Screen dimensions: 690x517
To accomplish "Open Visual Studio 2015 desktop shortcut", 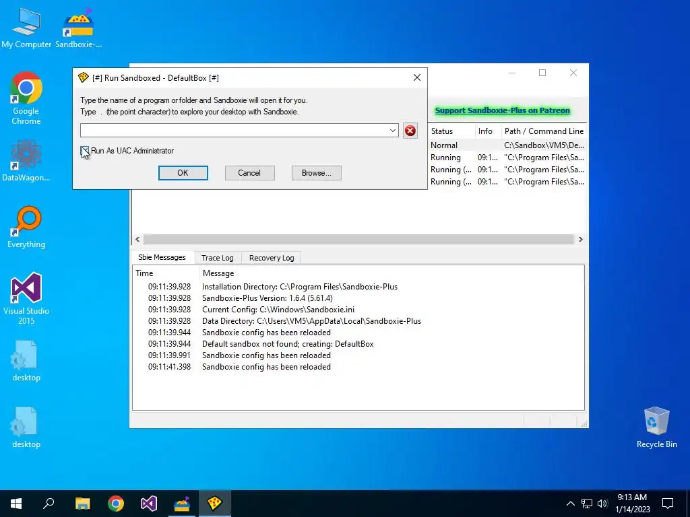I will [x=26, y=298].
